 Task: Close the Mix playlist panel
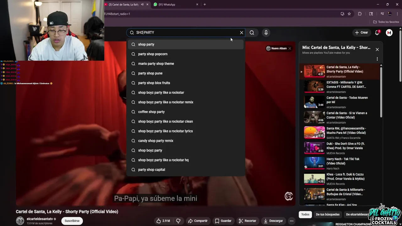[x=377, y=50]
